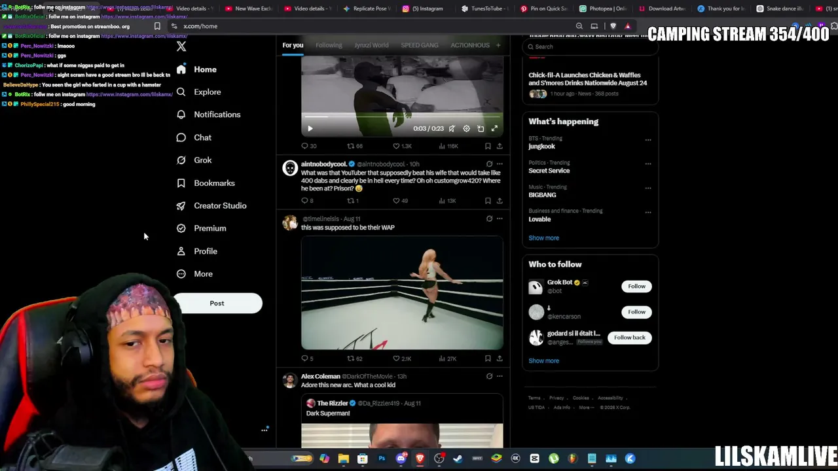Add a new timeline tab with plus
Screen dimensions: 838x471
(498, 45)
